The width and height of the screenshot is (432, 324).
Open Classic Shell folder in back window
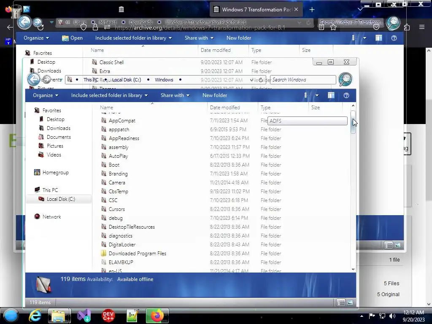[111, 62]
